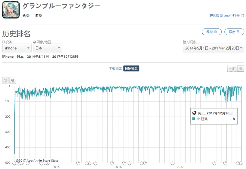Click the 导出 (Export) button
The image size is (246, 169).
pos(234,32)
